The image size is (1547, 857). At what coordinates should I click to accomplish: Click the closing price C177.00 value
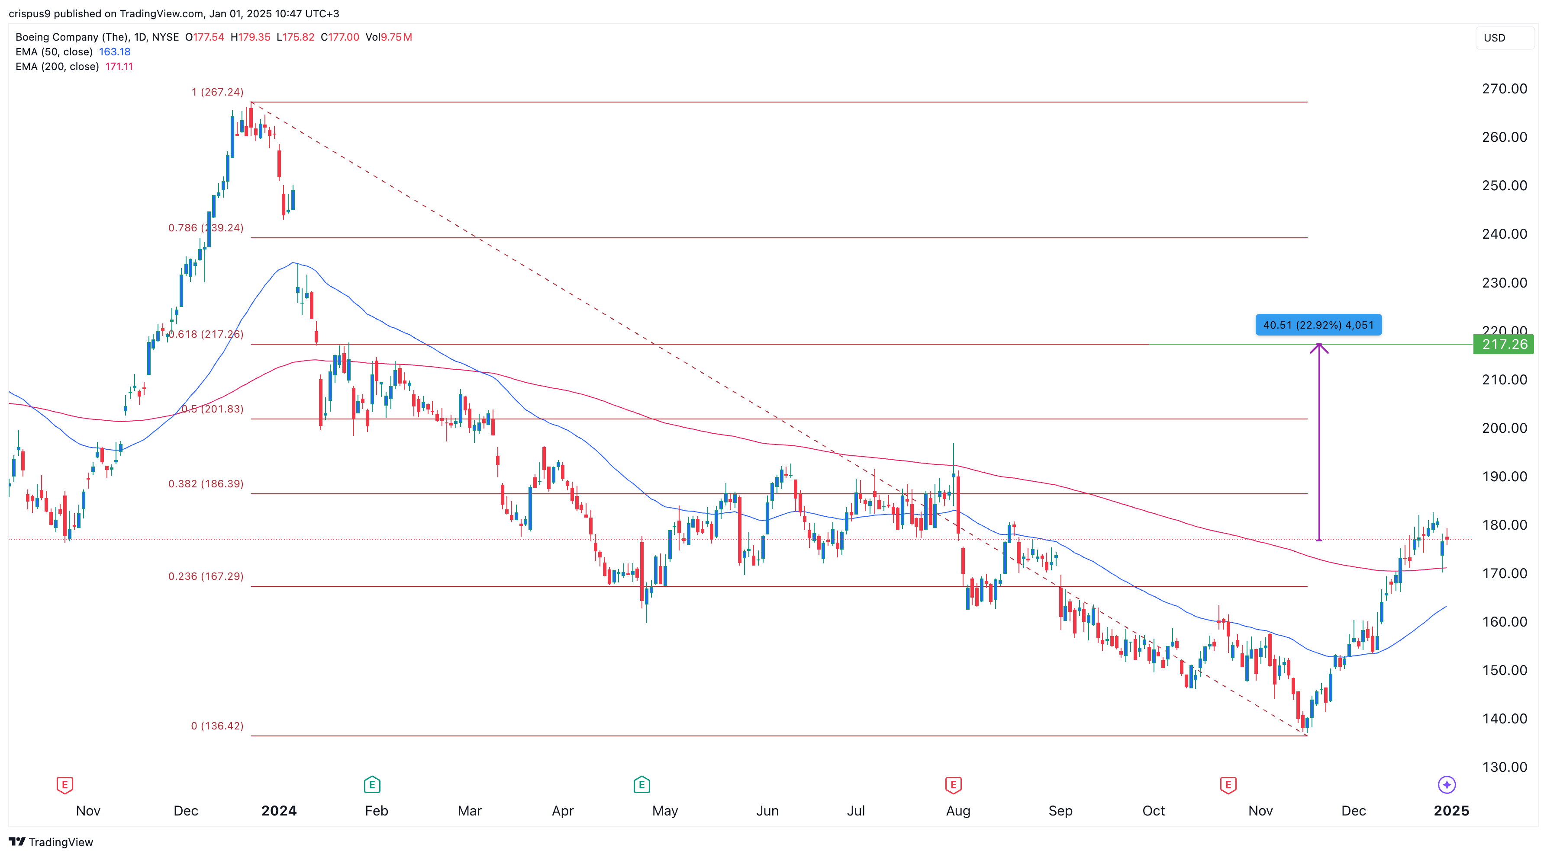coord(340,37)
